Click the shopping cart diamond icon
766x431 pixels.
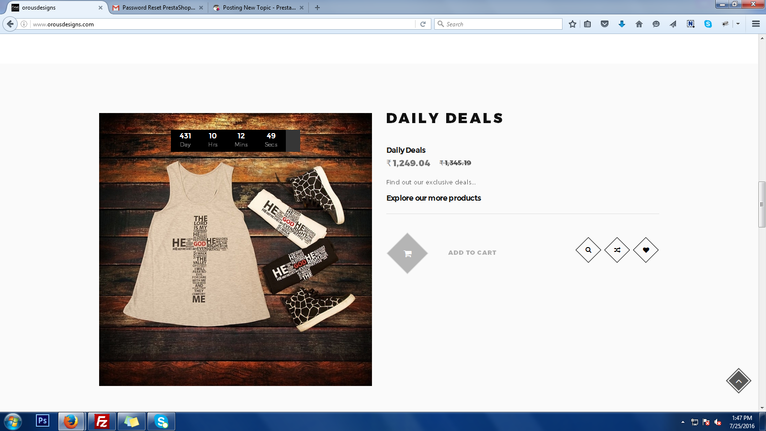407,253
